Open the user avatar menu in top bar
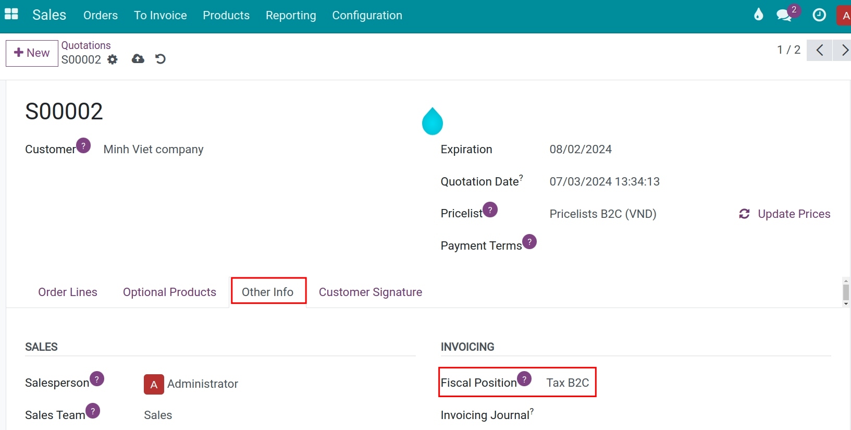This screenshot has width=851, height=430. pos(844,15)
